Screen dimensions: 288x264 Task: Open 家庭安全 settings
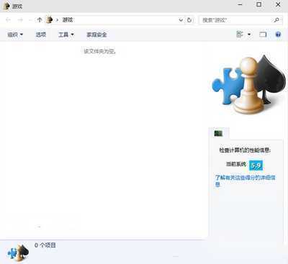(96, 35)
